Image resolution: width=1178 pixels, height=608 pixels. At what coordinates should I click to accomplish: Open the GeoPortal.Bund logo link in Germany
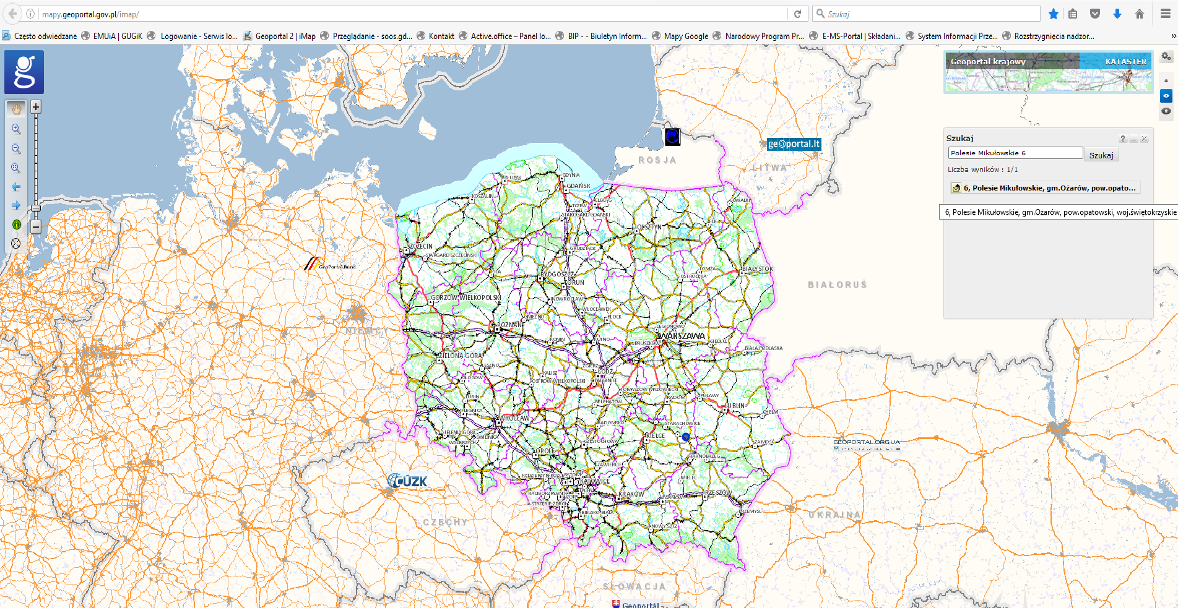click(329, 264)
